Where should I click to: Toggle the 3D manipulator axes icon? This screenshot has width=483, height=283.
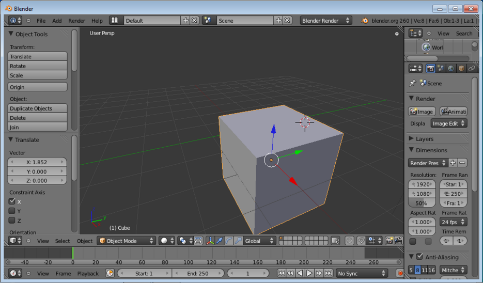(x=210, y=241)
